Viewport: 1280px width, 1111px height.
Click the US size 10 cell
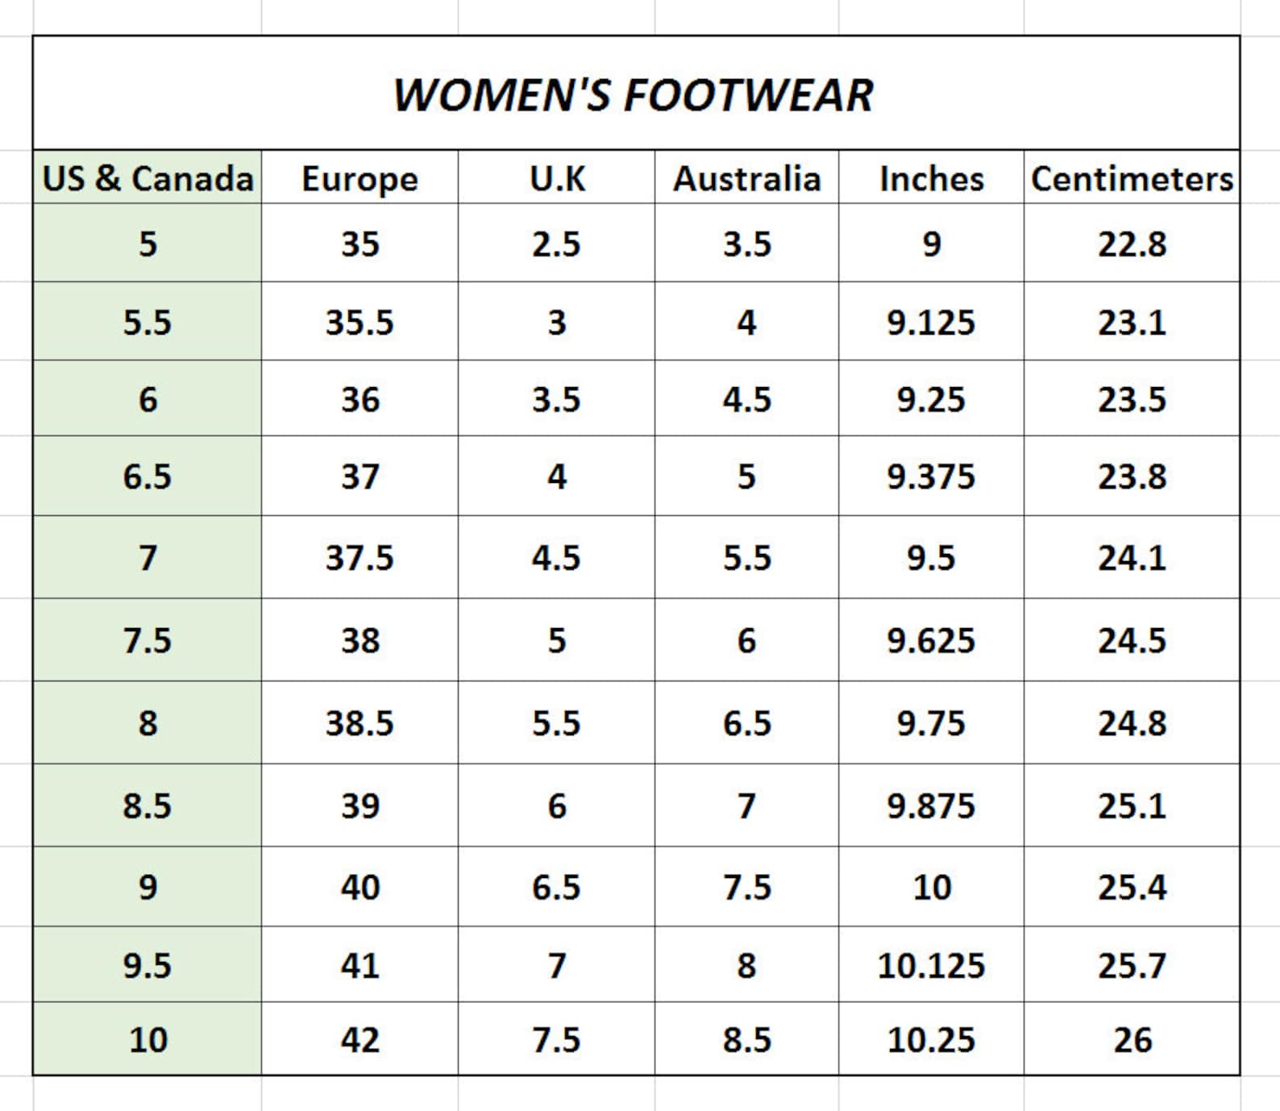tap(148, 1038)
